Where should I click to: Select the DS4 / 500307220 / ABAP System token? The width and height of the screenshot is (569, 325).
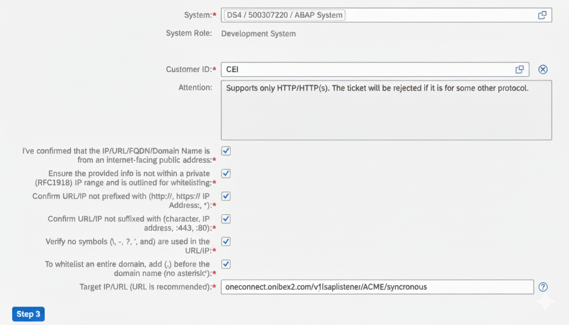284,15
